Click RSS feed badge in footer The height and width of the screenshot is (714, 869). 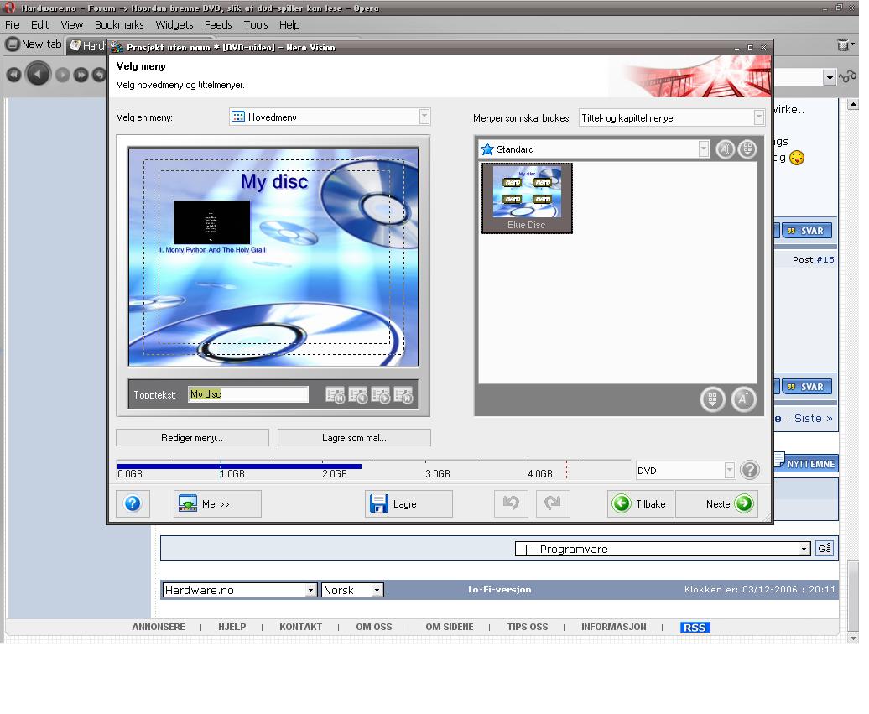coord(695,627)
